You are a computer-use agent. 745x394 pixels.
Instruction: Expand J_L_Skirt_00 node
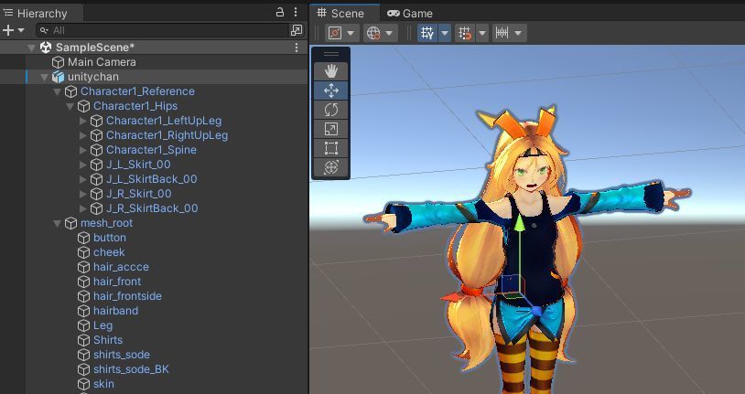(x=82, y=165)
